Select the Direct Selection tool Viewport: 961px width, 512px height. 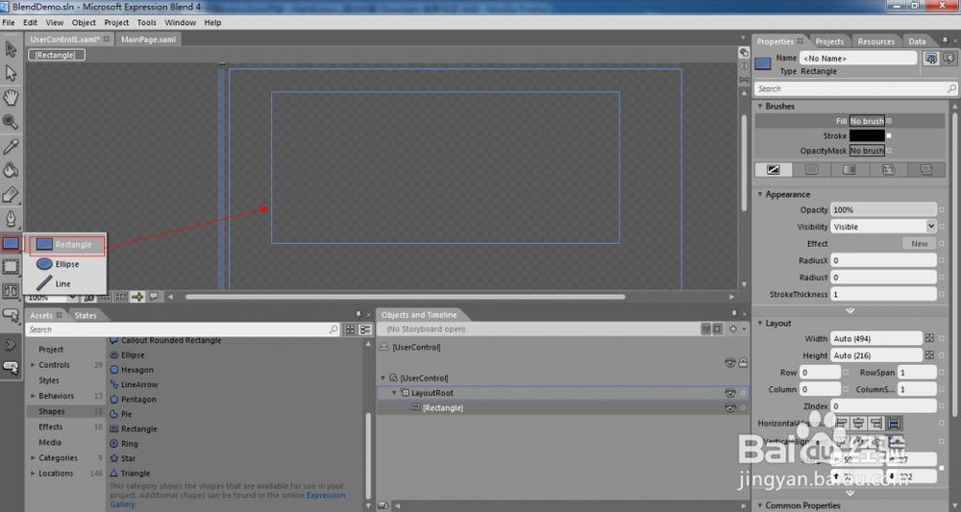point(11,74)
